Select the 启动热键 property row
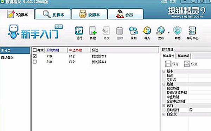 pyautogui.click(x=187, y=88)
